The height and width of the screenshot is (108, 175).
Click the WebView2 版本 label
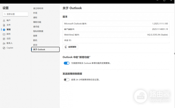pyautogui.click(x=72, y=35)
